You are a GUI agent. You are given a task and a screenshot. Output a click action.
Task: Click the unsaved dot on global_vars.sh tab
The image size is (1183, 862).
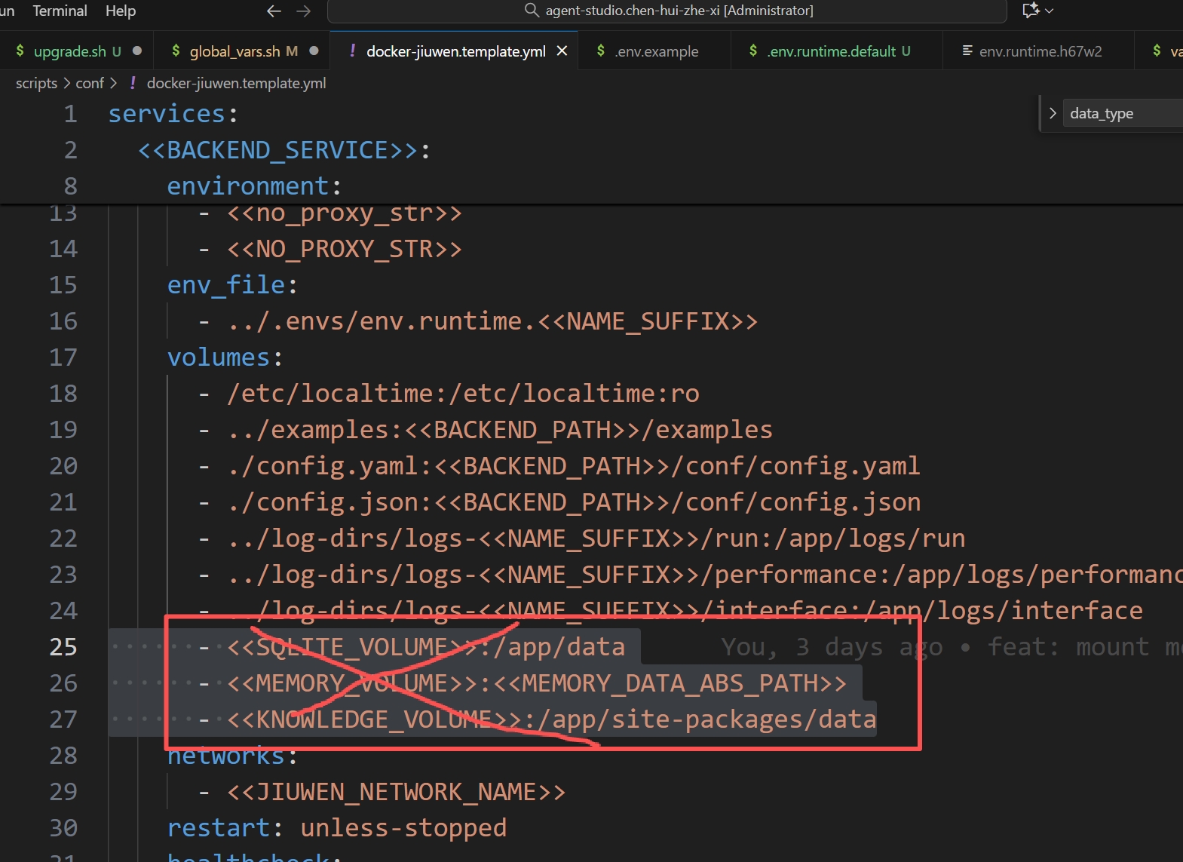pyautogui.click(x=314, y=51)
